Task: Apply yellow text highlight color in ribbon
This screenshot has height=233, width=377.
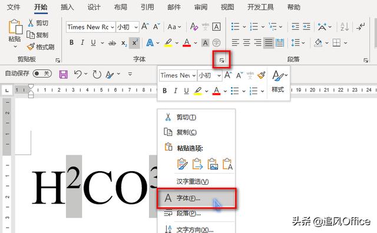Action: pos(168,43)
